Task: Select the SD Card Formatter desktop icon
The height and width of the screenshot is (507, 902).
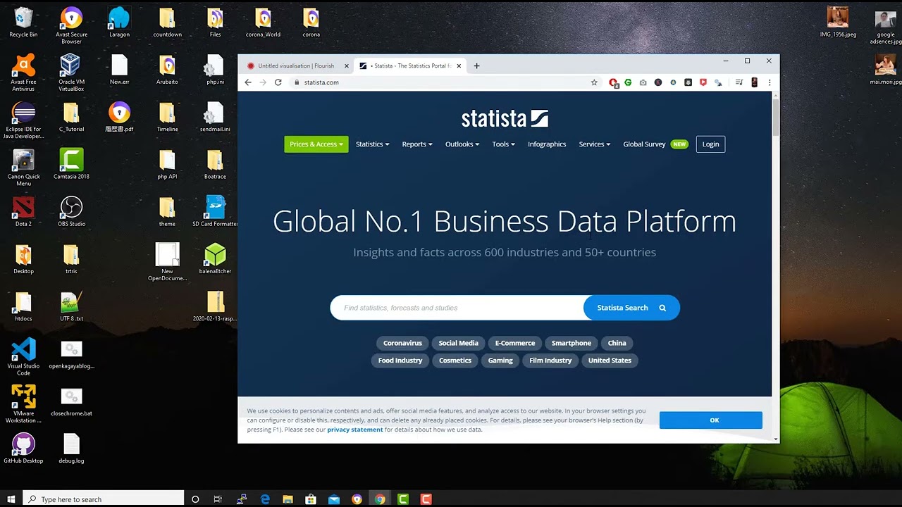Action: (x=215, y=211)
